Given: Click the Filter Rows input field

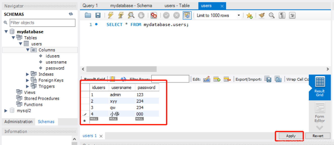Looking at the screenshot, I should [170, 79].
